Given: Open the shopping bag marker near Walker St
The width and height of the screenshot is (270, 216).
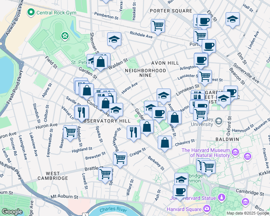Looking at the screenshot, I should [x=174, y=118].
